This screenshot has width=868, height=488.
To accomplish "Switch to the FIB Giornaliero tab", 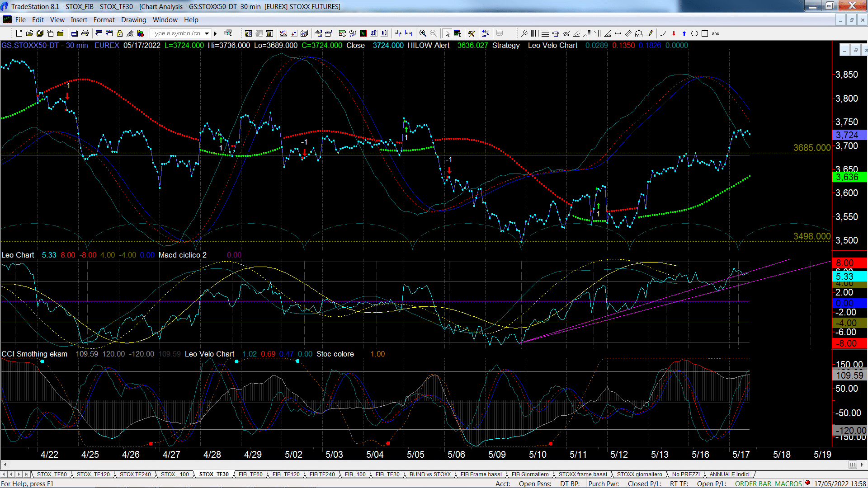I will point(530,474).
